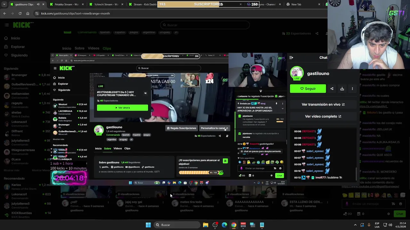Open Diffrent channel in followed list
Screen dimensions: 410x230
(27, 133)
